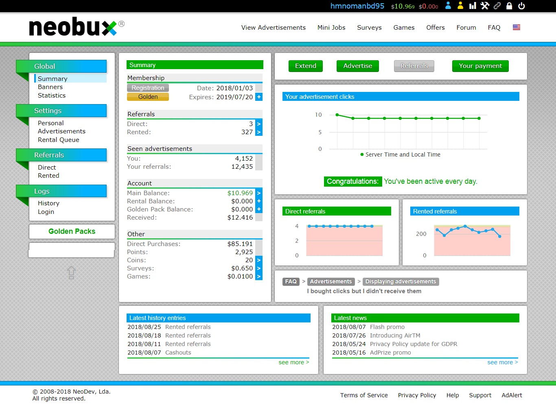556x405 pixels.
Task: Open Introducing AirTM news item
Action: 395,335
